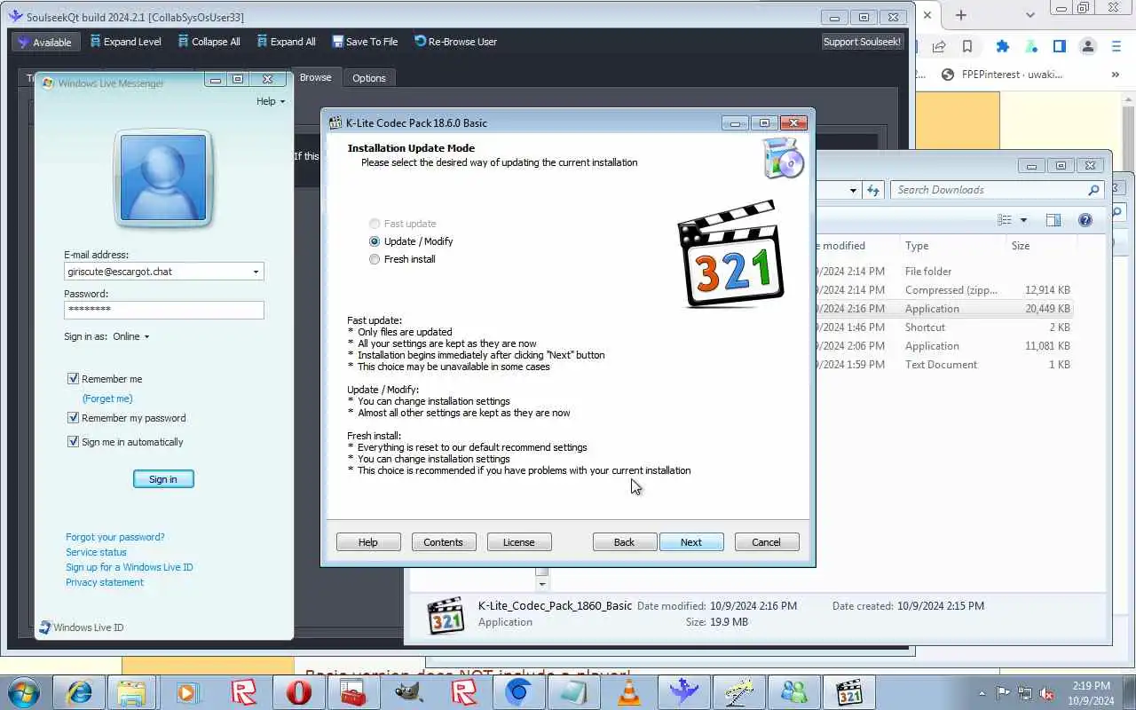Expand the e-mail address dropdown arrow
Image resolution: width=1136 pixels, height=710 pixels.
click(x=256, y=272)
